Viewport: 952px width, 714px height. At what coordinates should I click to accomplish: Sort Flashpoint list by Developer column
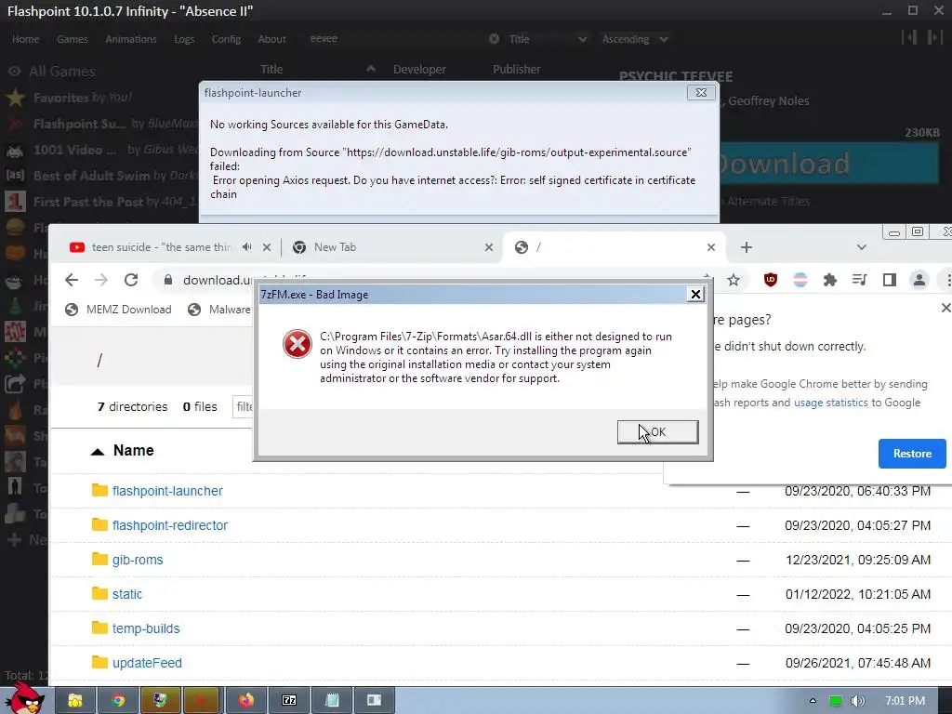point(419,69)
